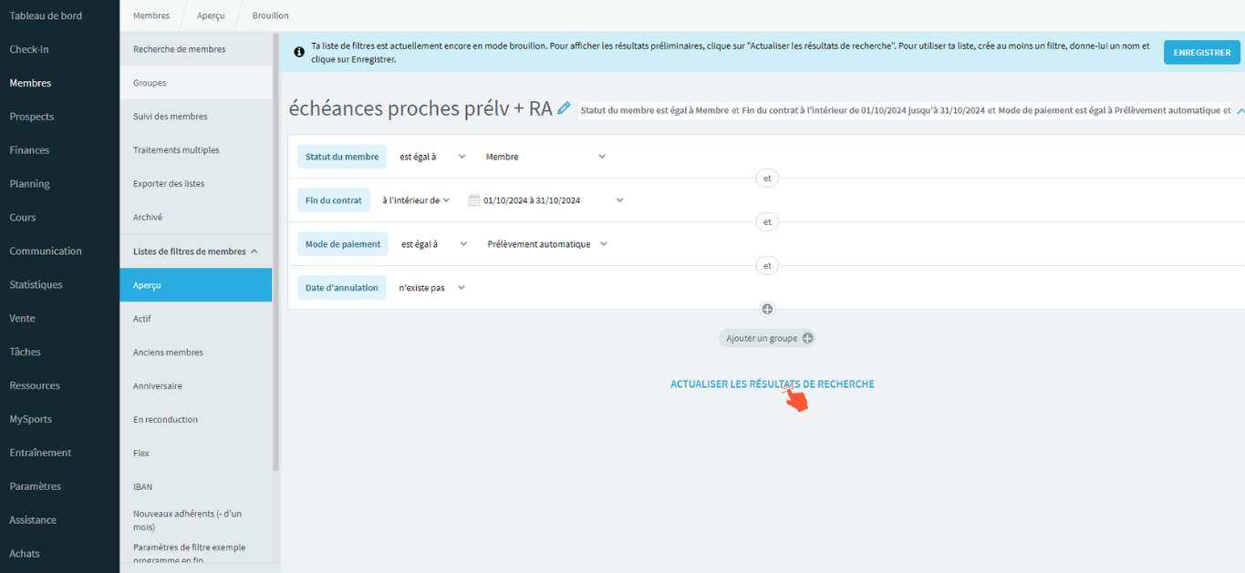
Task: Click the submenu vertical scrollbar
Action: (x=275, y=251)
